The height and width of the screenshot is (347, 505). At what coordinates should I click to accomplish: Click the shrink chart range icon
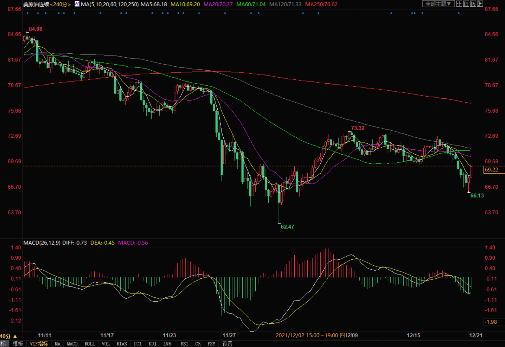466,4
